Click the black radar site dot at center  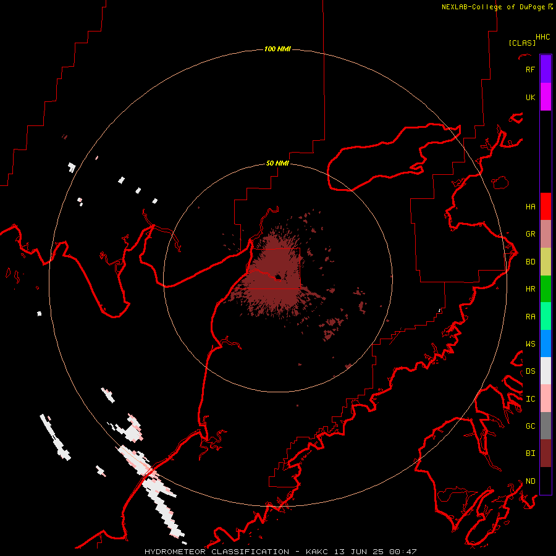[x=278, y=277]
